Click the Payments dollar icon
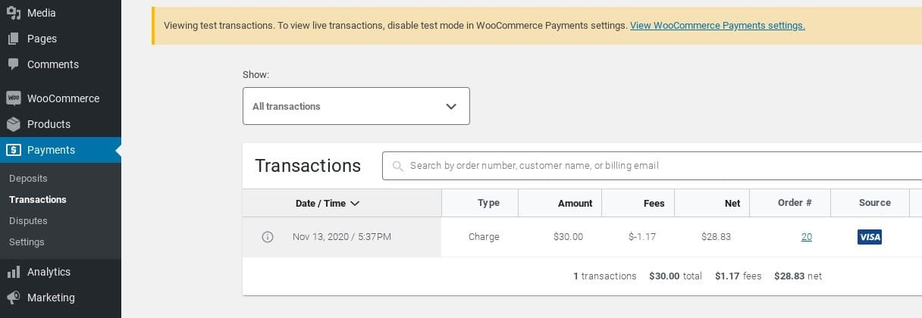This screenshot has height=318, width=922. tap(13, 150)
